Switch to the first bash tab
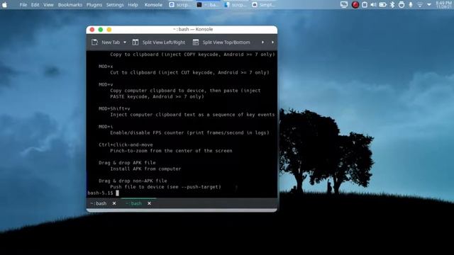Screen dimensions: 454x255 click(x=99, y=203)
